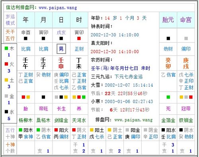Select the 月 column header
This screenshot has height=157, width=199.
pos(43,20)
